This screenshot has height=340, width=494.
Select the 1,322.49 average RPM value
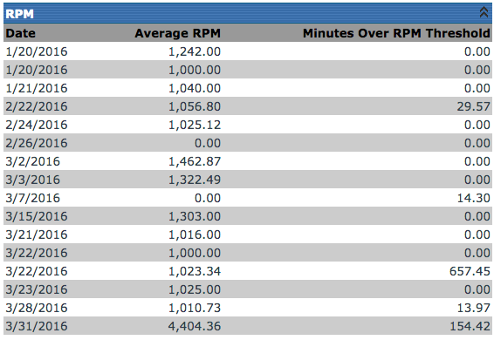click(195, 180)
